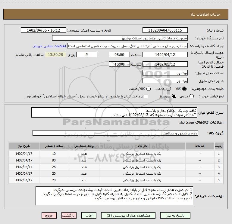This screenshot has width=232, height=224.
Task: Click the announcement date field 1402/04/06 - 16:12
Action: (43, 30)
